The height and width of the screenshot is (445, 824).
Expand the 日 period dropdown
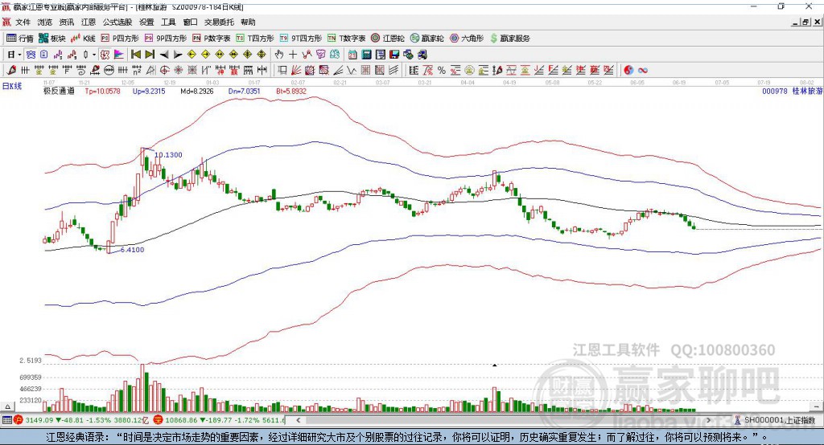pyautogui.click(x=19, y=55)
